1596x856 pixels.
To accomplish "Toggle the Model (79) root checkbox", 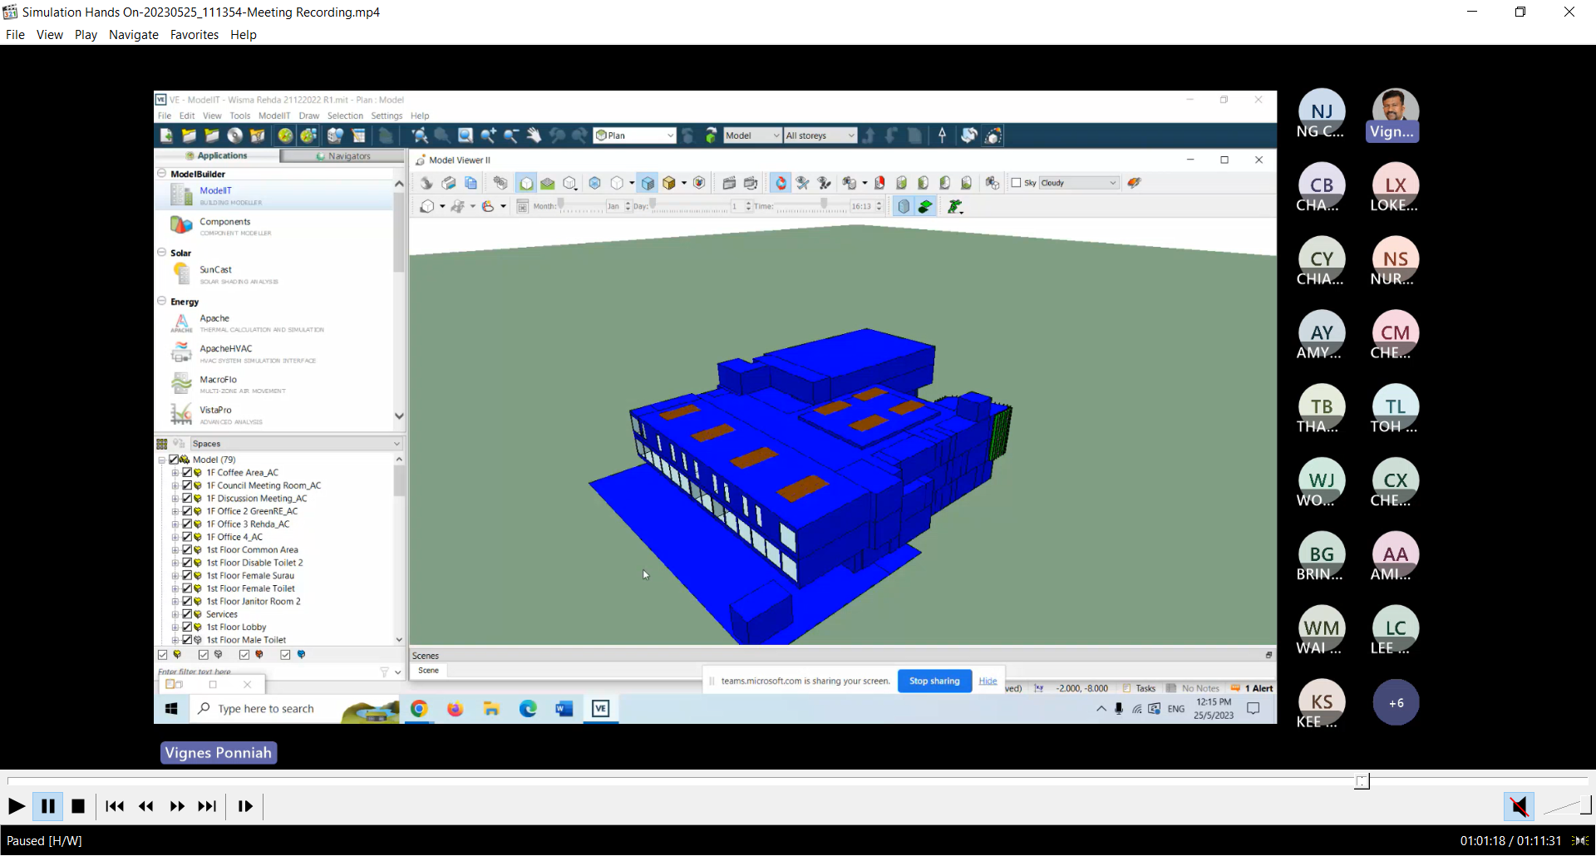I will coord(174,460).
